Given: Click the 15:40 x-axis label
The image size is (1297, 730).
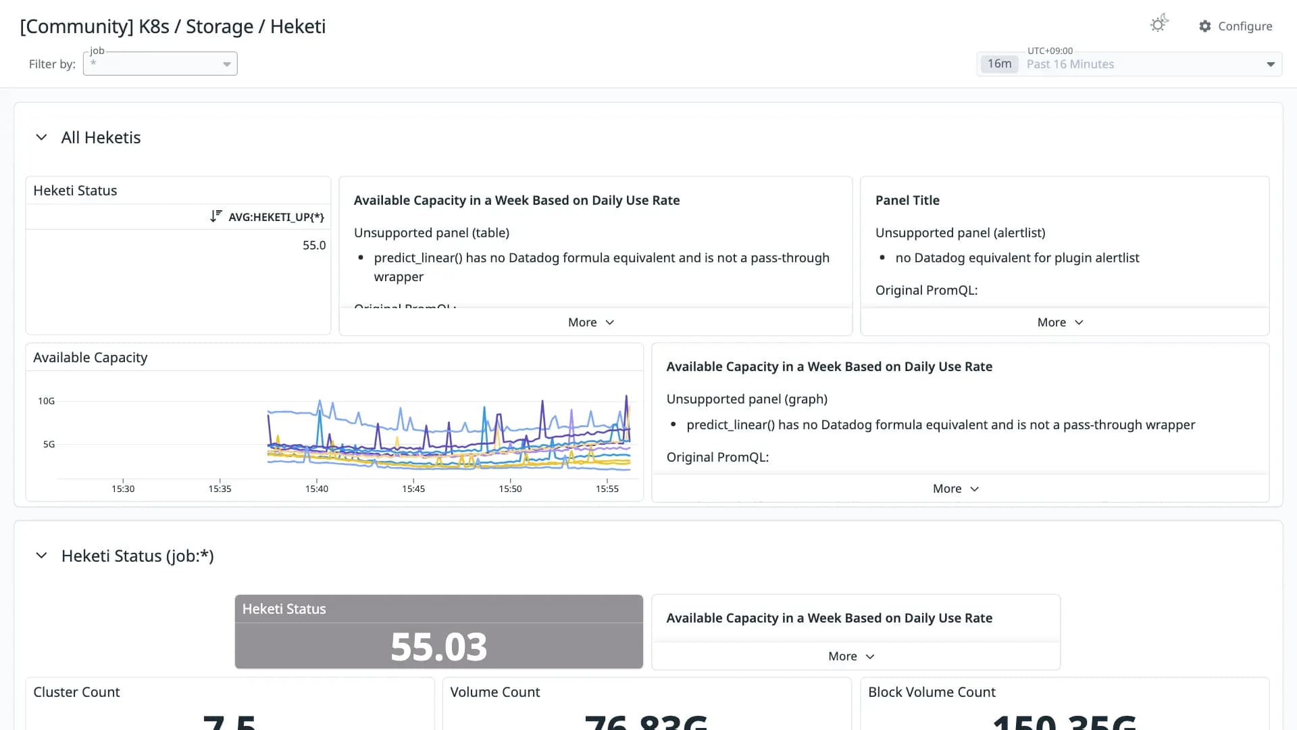Looking at the screenshot, I should pos(317,489).
